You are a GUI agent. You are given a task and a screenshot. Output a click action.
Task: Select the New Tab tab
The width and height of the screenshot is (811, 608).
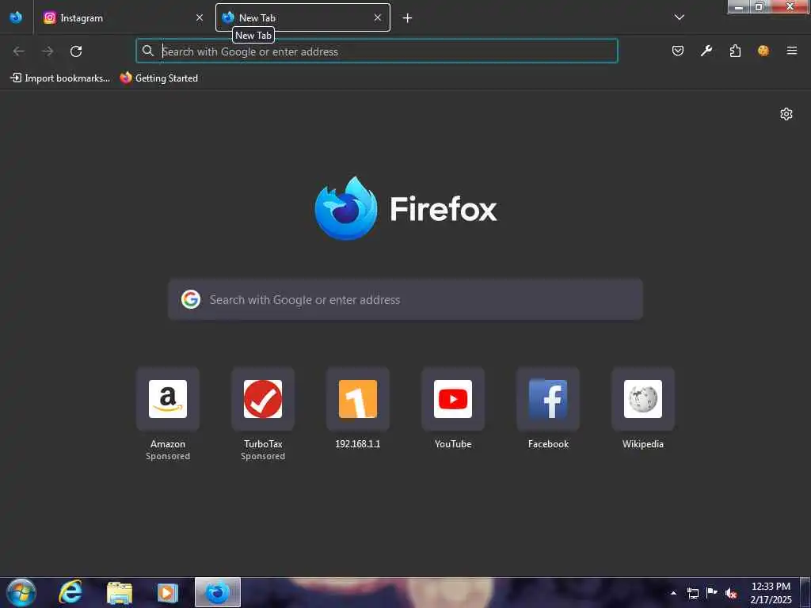(303, 17)
